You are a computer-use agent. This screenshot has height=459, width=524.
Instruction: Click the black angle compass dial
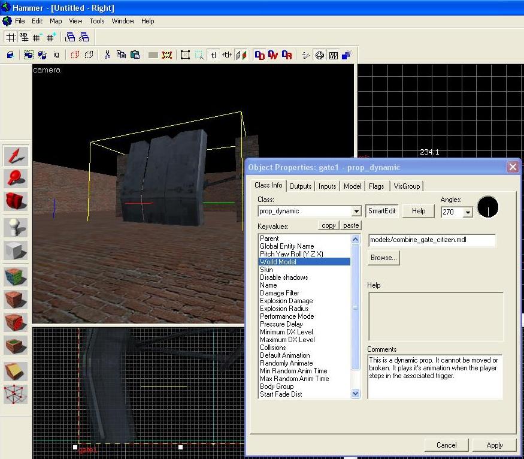(x=487, y=207)
